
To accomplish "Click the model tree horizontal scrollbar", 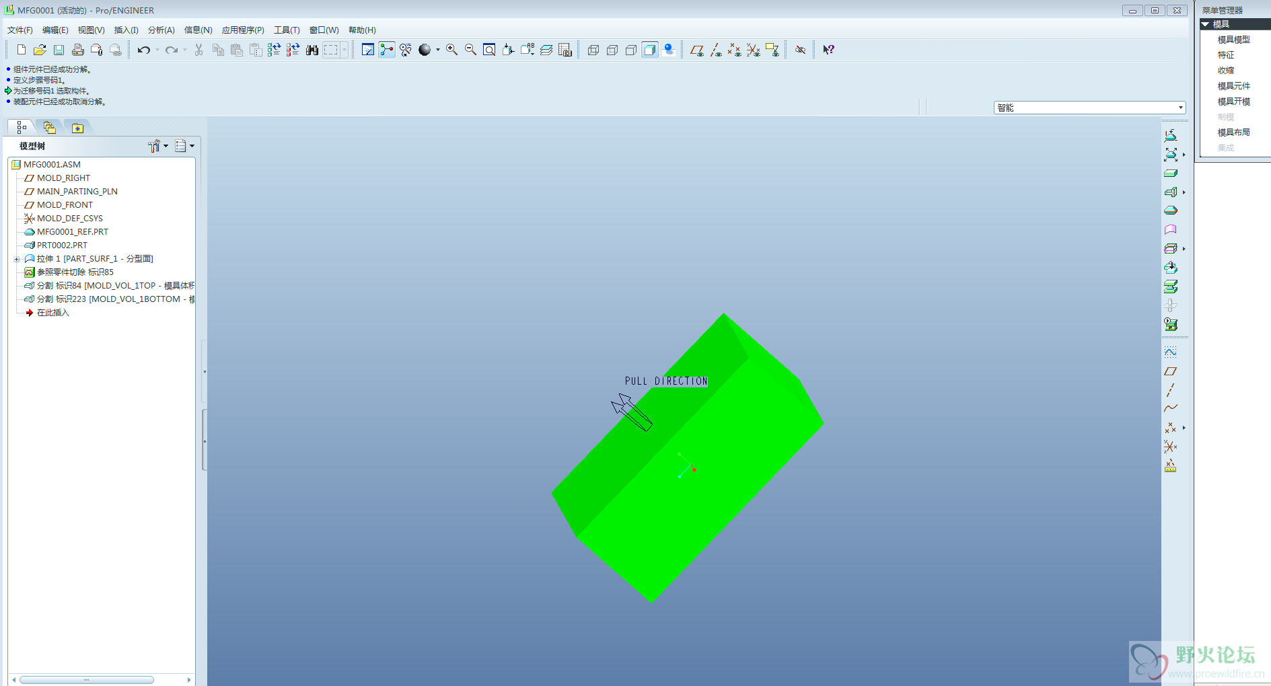I will 86,680.
